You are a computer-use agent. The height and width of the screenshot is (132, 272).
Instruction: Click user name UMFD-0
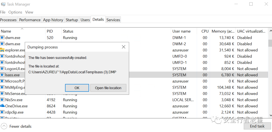coord(180,56)
